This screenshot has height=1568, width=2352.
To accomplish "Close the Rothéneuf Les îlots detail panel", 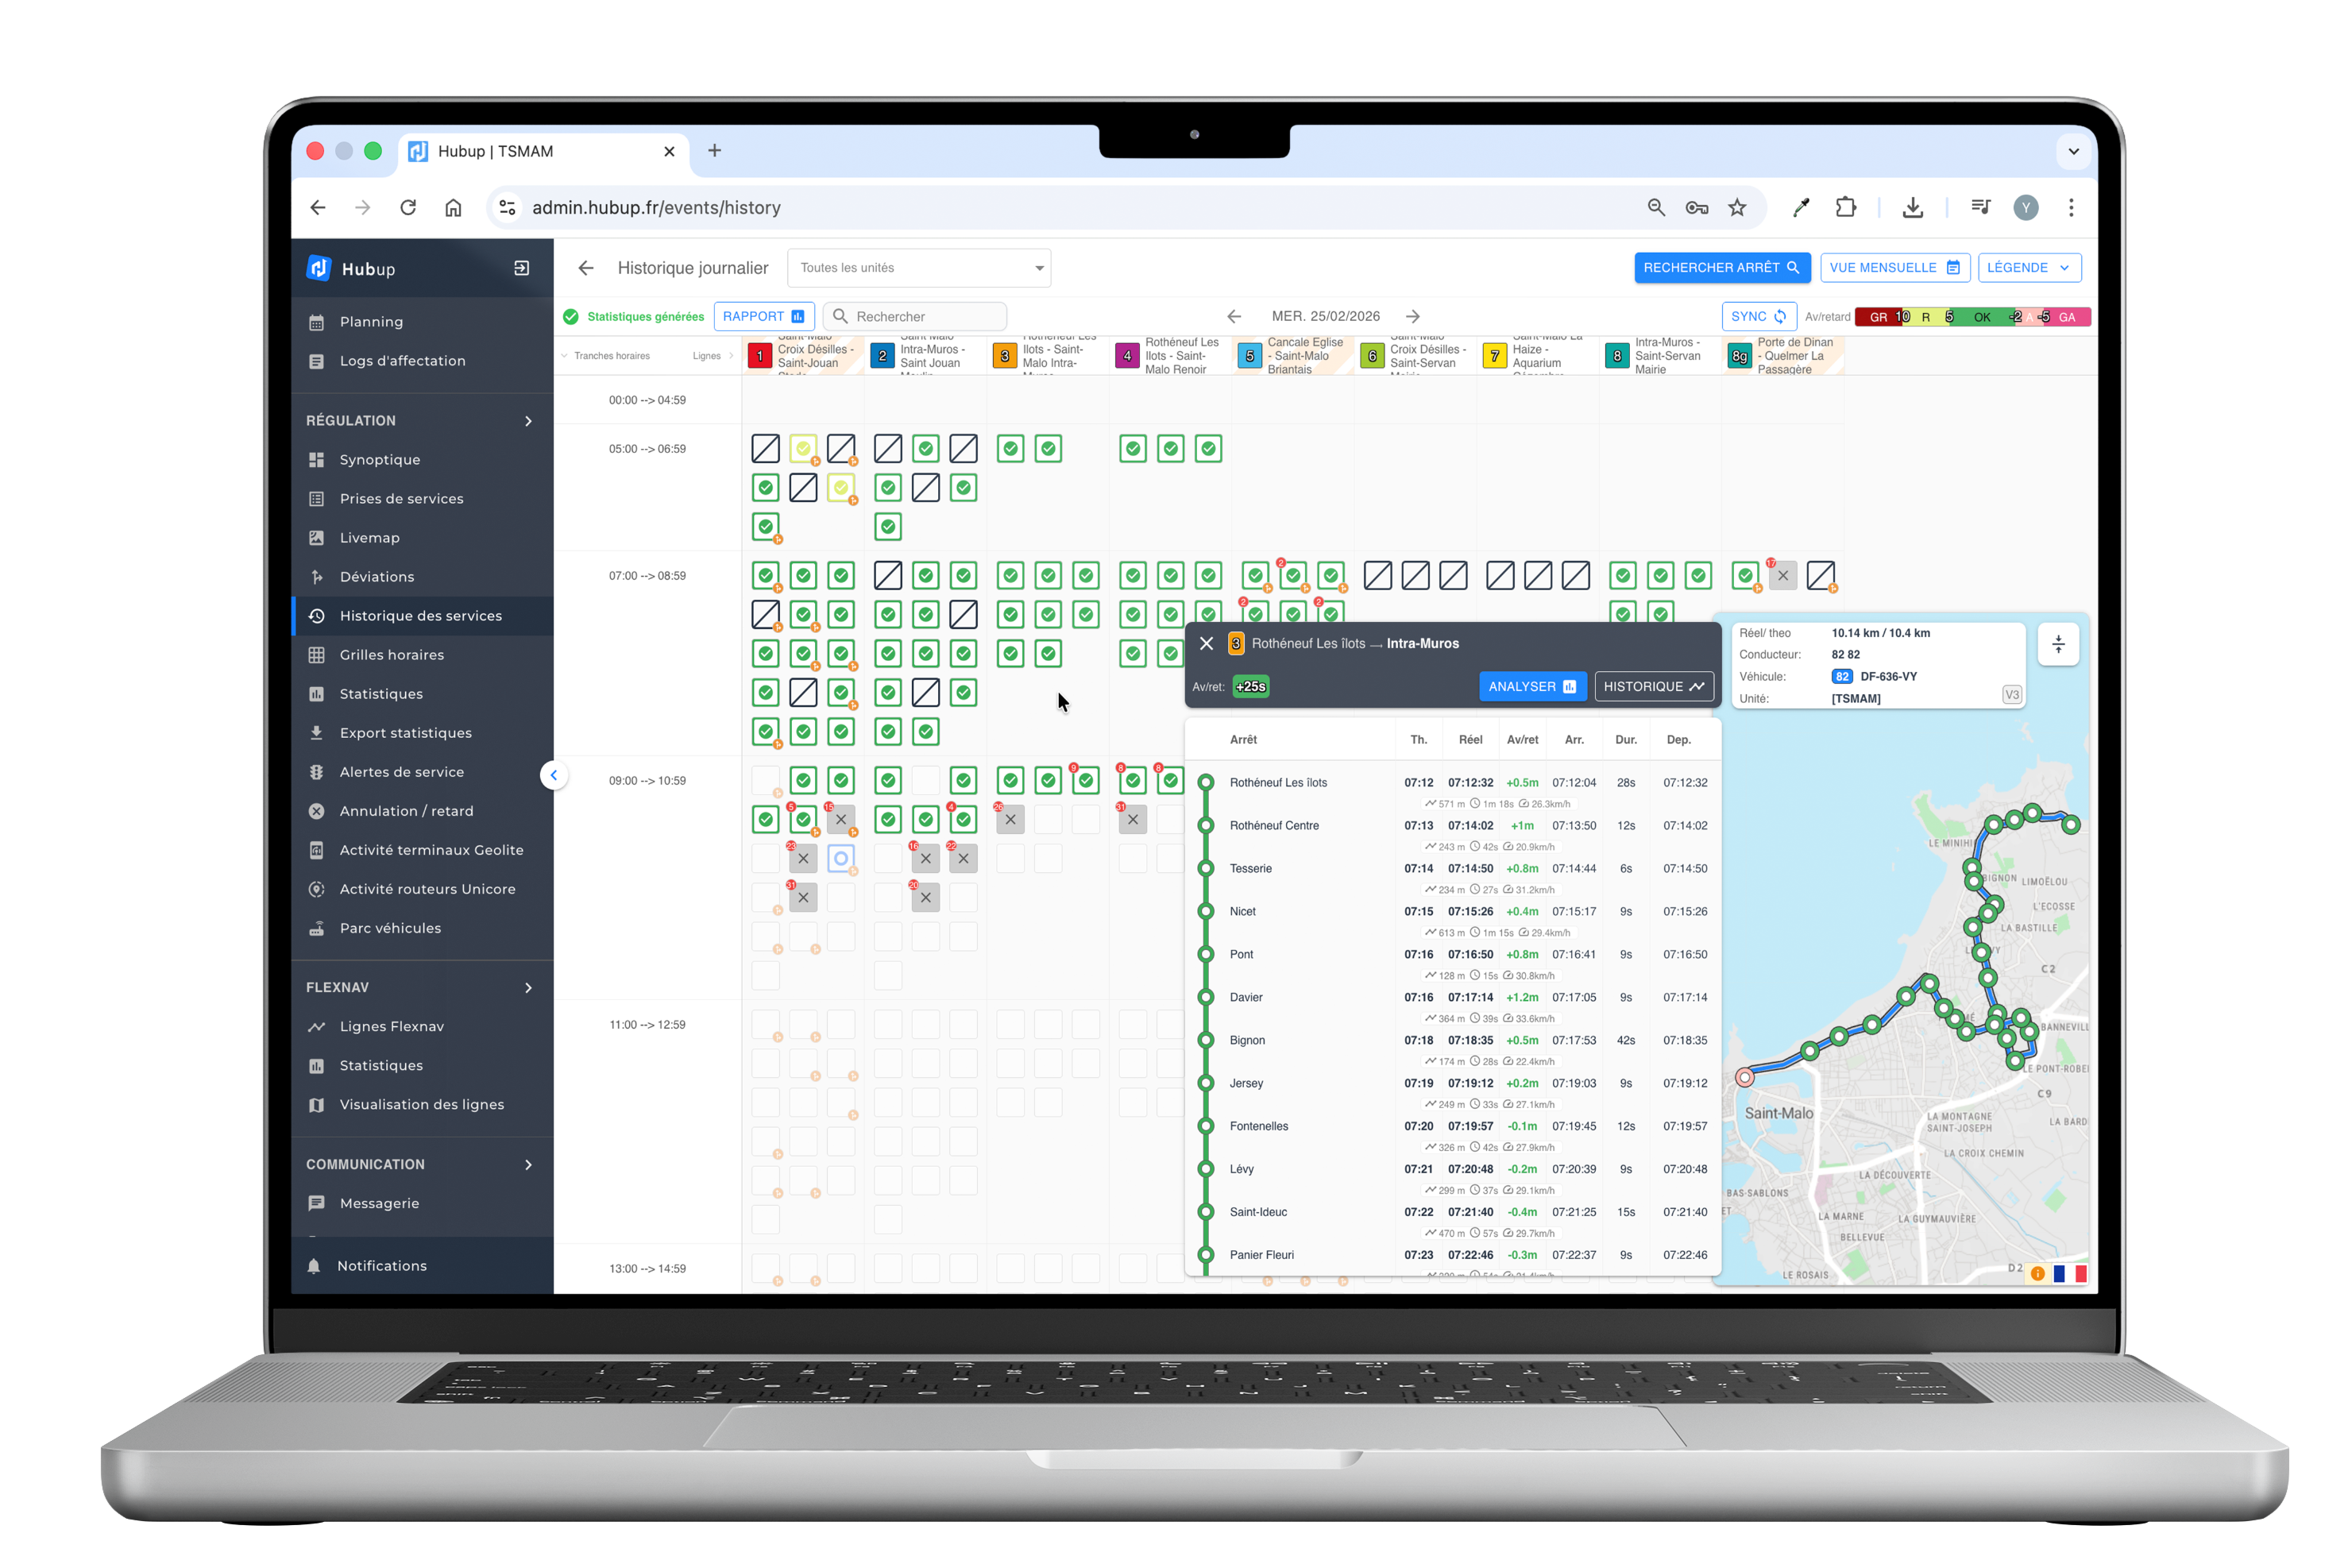I will pyautogui.click(x=1206, y=644).
